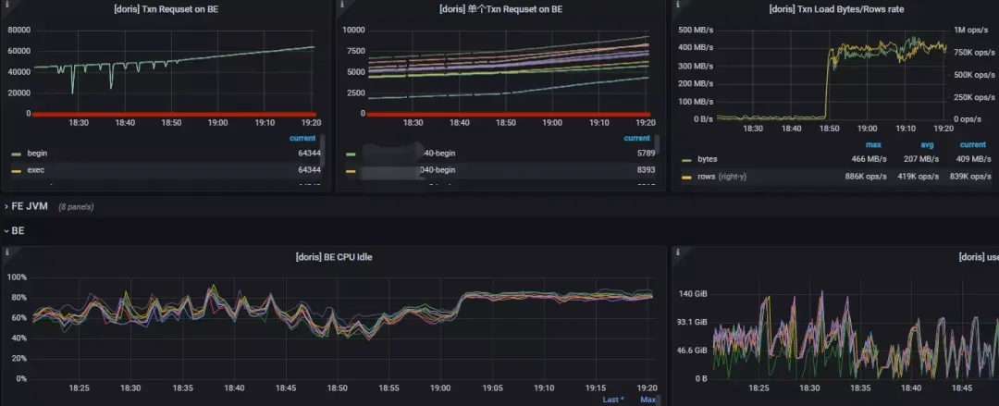Image resolution: width=999 pixels, height=406 pixels.
Task: Open the BE CPU Idle panel title menu
Action: pos(334,257)
